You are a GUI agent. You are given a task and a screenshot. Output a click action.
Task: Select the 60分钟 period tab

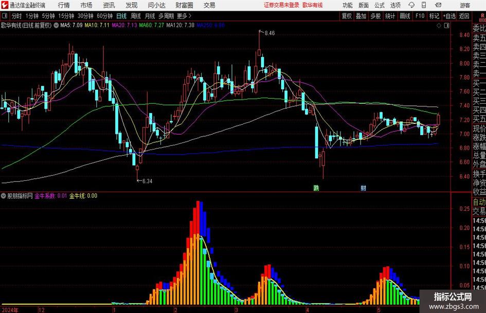[104, 16]
